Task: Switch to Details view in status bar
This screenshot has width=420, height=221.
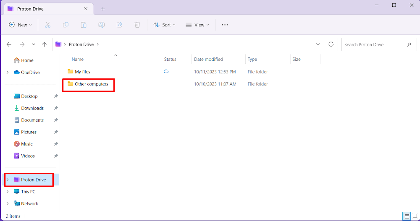Action: (x=407, y=216)
